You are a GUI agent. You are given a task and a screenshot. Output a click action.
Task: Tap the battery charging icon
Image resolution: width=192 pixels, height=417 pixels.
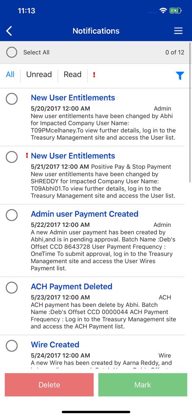(x=175, y=11)
